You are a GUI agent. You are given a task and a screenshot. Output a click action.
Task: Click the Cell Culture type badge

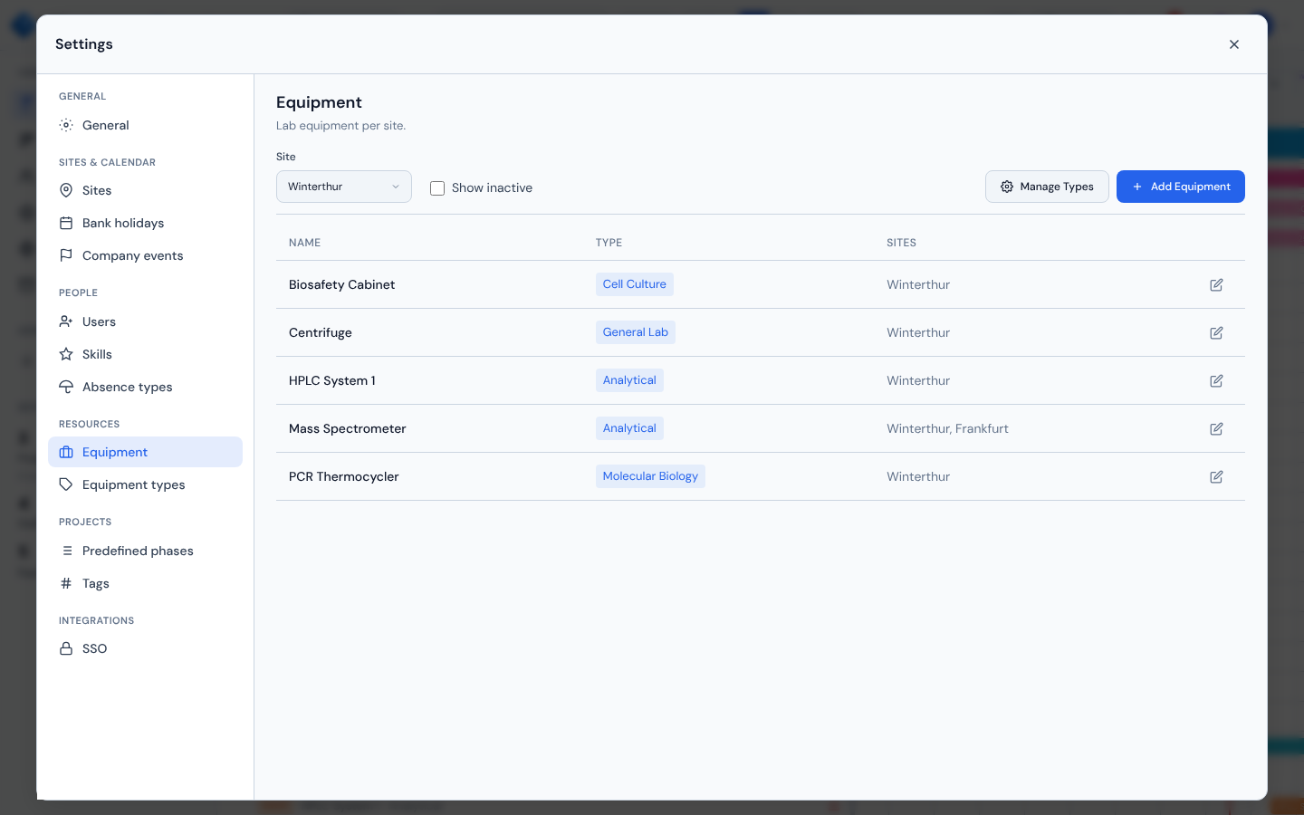click(x=635, y=284)
